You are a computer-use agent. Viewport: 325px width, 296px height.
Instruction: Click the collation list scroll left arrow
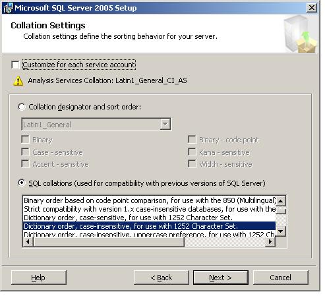pyautogui.click(x=28, y=242)
